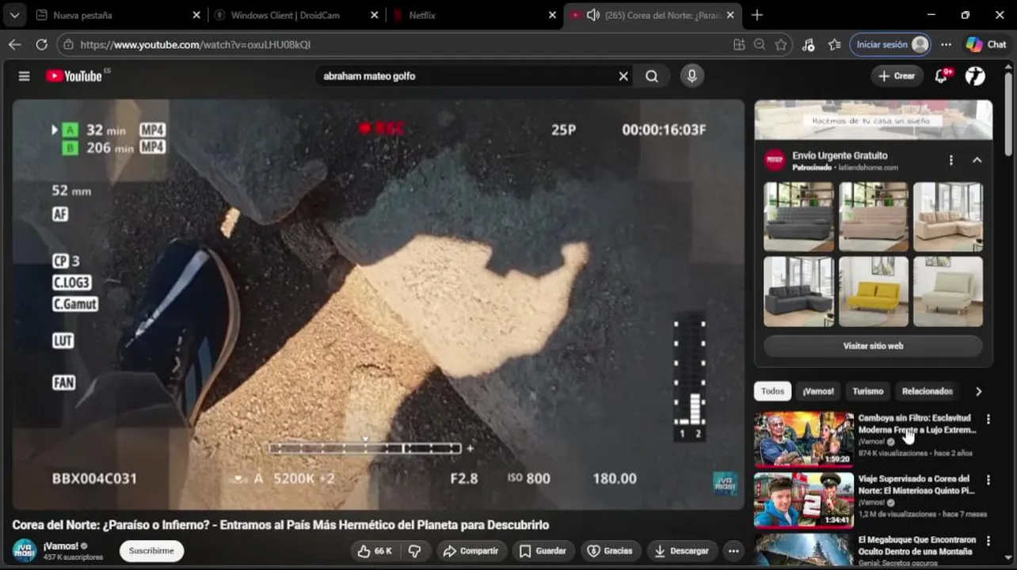This screenshot has width=1017, height=570.
Task: Reload the page
Action: [x=41, y=44]
